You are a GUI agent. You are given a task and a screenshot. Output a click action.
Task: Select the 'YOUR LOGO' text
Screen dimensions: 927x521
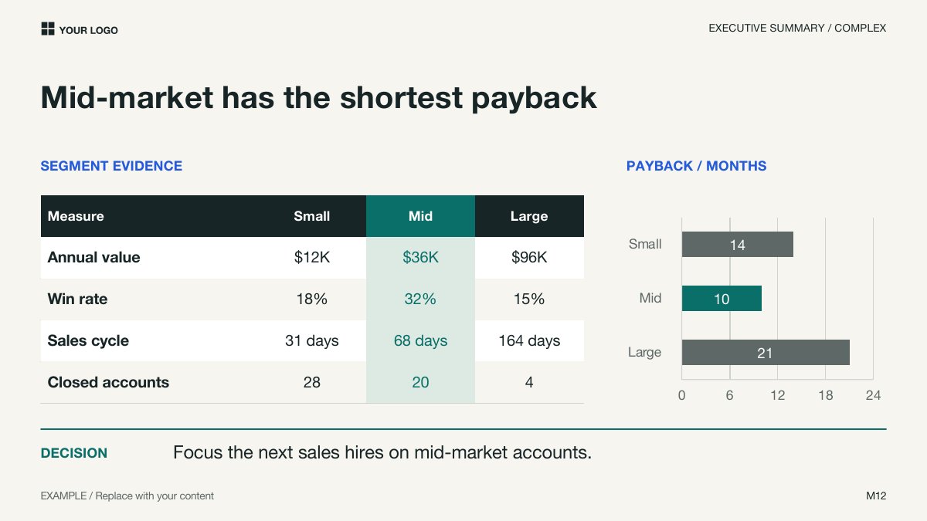[x=88, y=30]
